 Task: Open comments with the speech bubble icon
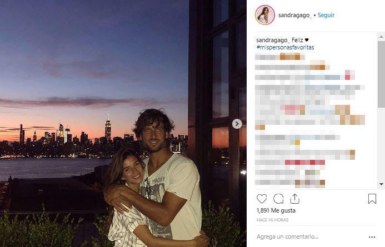(278, 199)
